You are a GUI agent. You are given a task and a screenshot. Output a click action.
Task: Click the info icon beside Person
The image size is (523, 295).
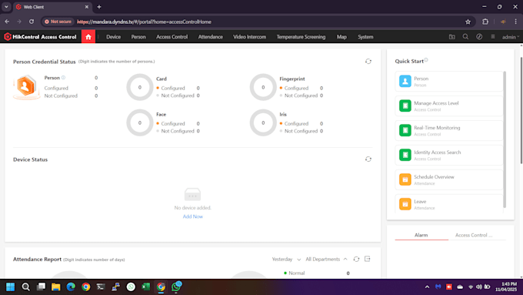tap(63, 78)
